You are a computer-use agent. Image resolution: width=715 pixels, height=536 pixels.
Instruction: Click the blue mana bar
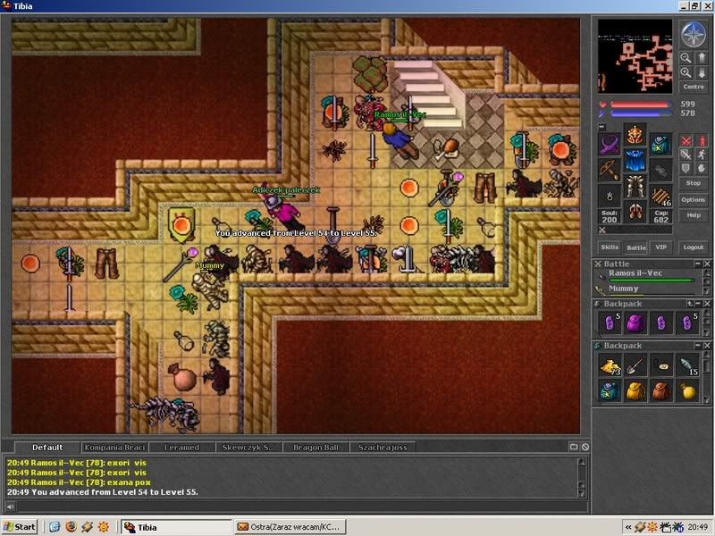640,113
